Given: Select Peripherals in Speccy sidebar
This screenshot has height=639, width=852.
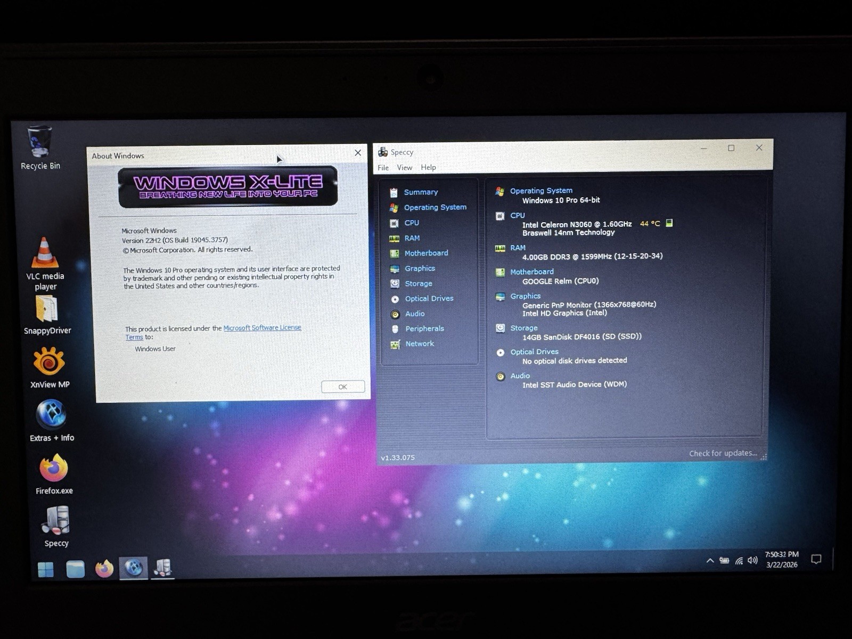Looking at the screenshot, I should [x=424, y=329].
